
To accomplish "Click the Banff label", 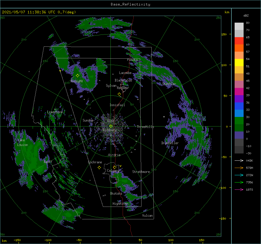I will coord(48,162).
